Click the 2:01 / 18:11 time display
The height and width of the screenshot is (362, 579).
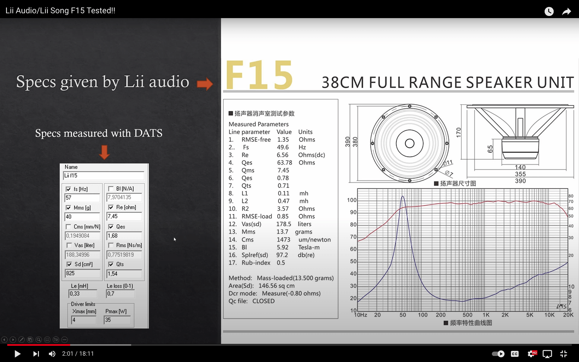point(78,354)
